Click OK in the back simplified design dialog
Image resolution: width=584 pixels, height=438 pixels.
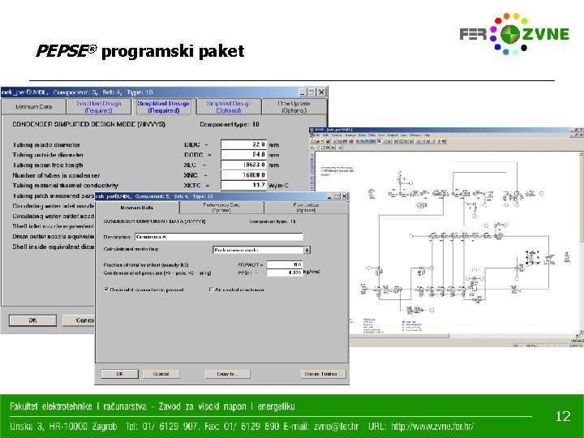(x=32, y=320)
